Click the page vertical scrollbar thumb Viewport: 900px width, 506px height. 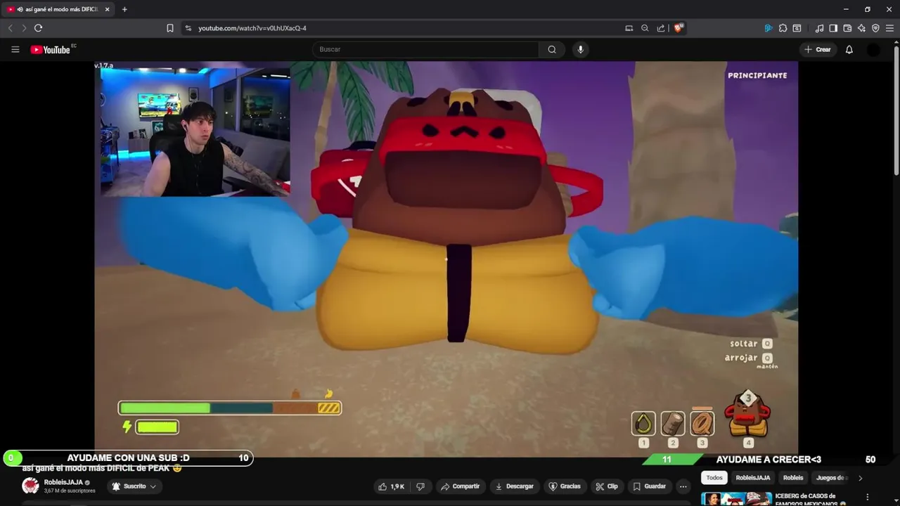coord(896,109)
